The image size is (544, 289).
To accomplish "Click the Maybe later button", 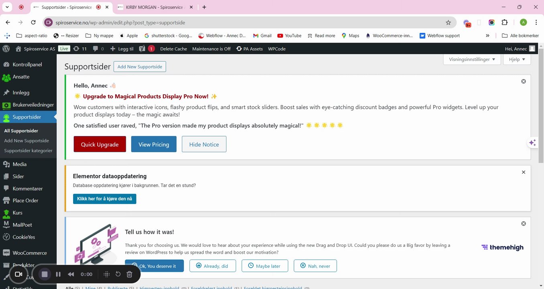I will click(264, 266).
